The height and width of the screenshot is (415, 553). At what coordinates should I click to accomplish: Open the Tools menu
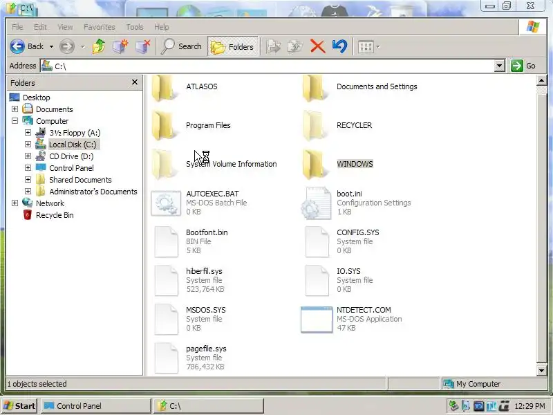tap(135, 27)
